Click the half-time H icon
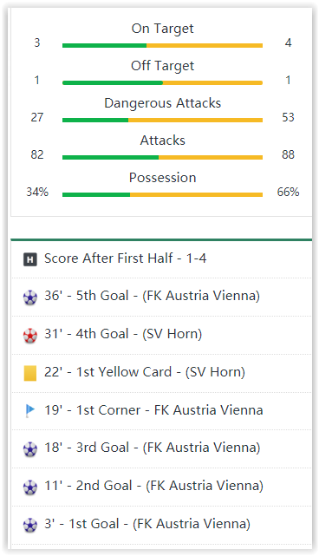Viewport: 319px width, 556px height. pos(30,259)
